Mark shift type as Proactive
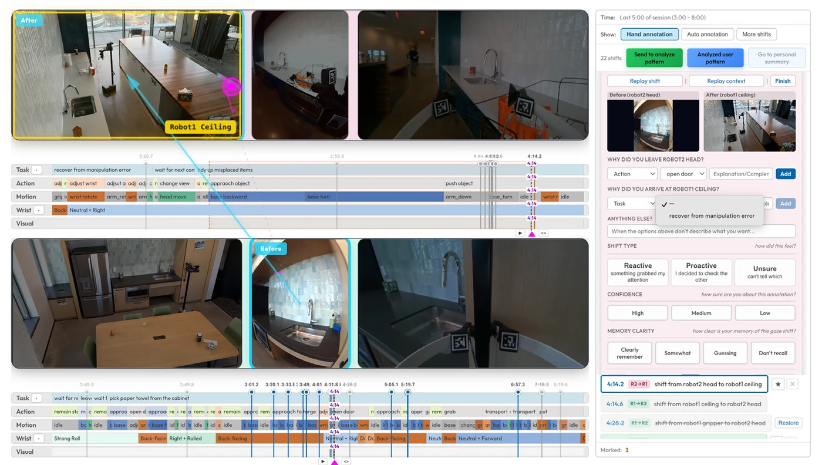The image size is (822, 465). (701, 272)
